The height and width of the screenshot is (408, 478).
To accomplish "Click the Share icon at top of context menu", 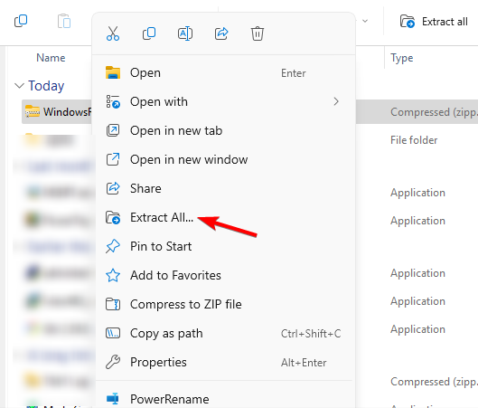I will click(221, 33).
